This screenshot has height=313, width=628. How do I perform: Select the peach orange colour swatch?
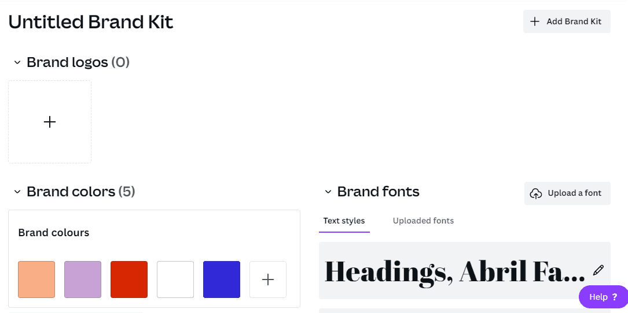click(36, 280)
